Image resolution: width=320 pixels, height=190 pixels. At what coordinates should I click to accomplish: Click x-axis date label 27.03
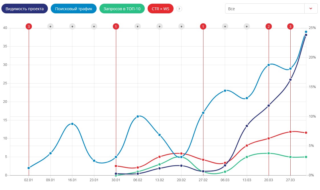[290, 180]
